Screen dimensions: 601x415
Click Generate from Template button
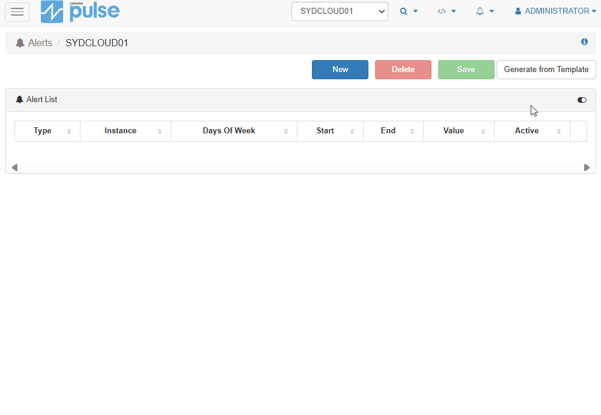coord(546,69)
